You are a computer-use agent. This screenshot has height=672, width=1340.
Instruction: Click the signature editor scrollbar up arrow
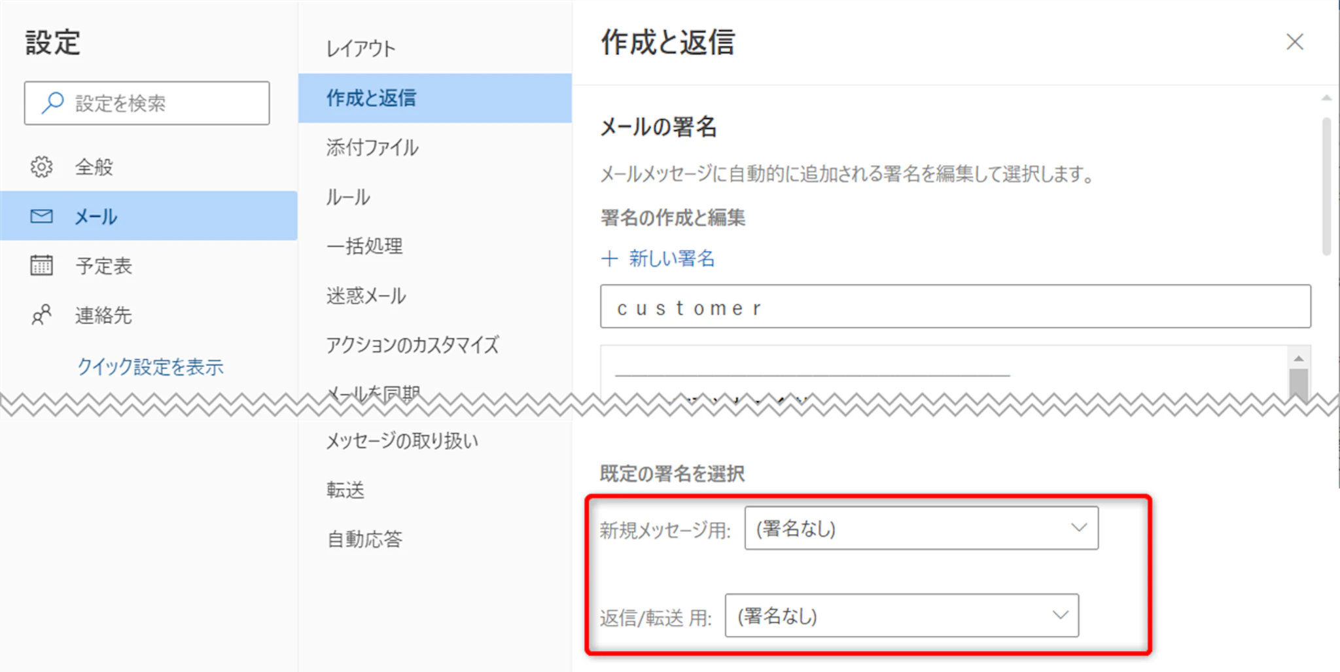(1298, 358)
